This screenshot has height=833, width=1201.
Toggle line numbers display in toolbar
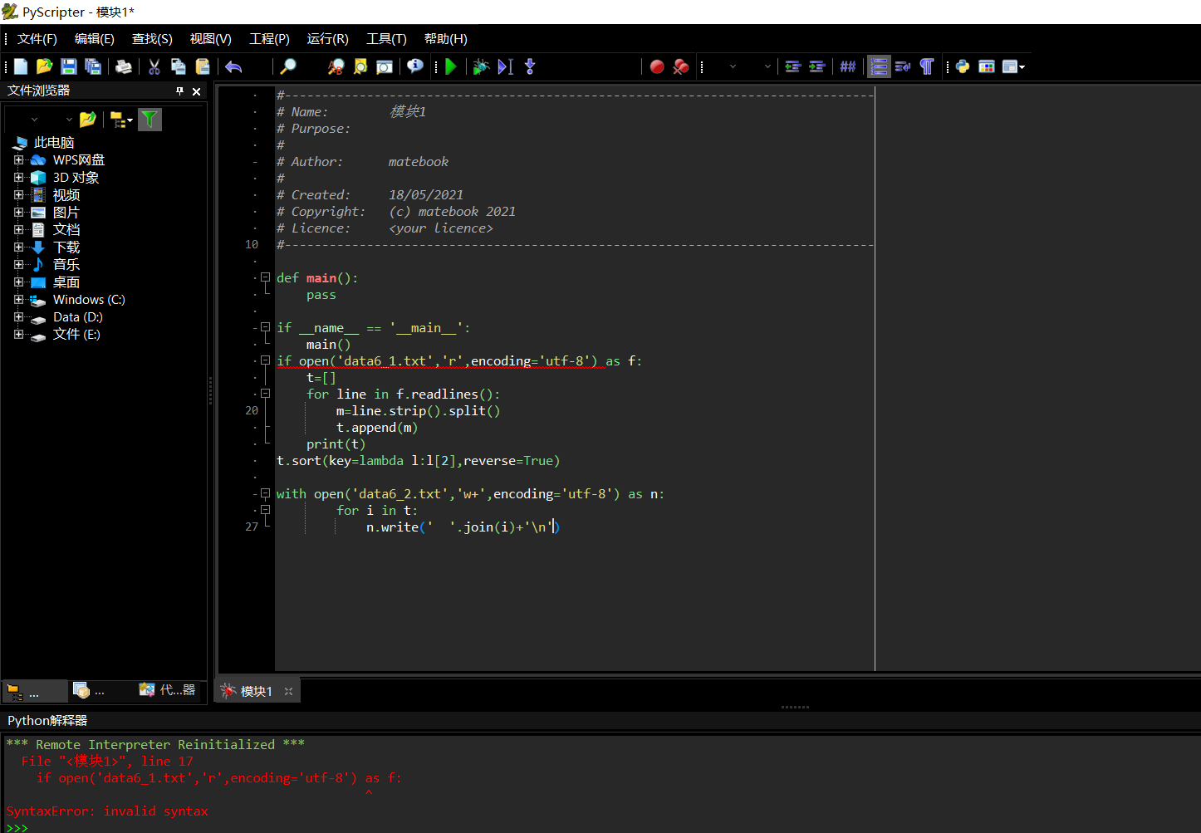pos(879,66)
